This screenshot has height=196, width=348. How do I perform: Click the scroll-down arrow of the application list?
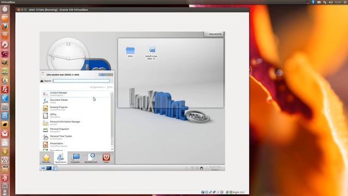pyautogui.click(x=112, y=149)
